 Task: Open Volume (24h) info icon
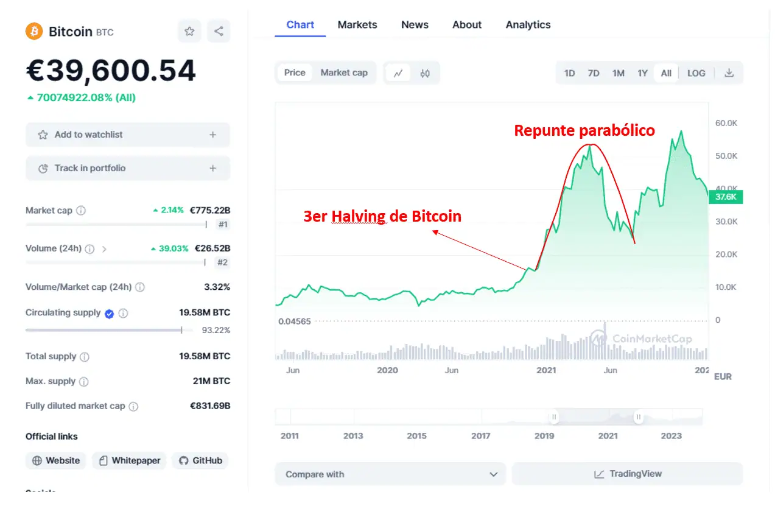point(89,248)
